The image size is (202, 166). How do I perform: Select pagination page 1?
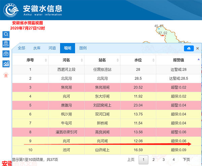(x=143, y=160)
